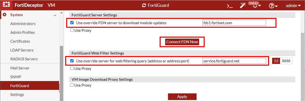Click the Fortinet logo icon

point(6,5)
